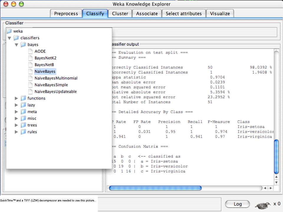Click the 'Confusion Matrix' heading text

tap(138, 146)
